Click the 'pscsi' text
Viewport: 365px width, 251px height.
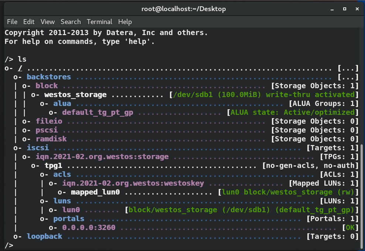(x=47, y=130)
